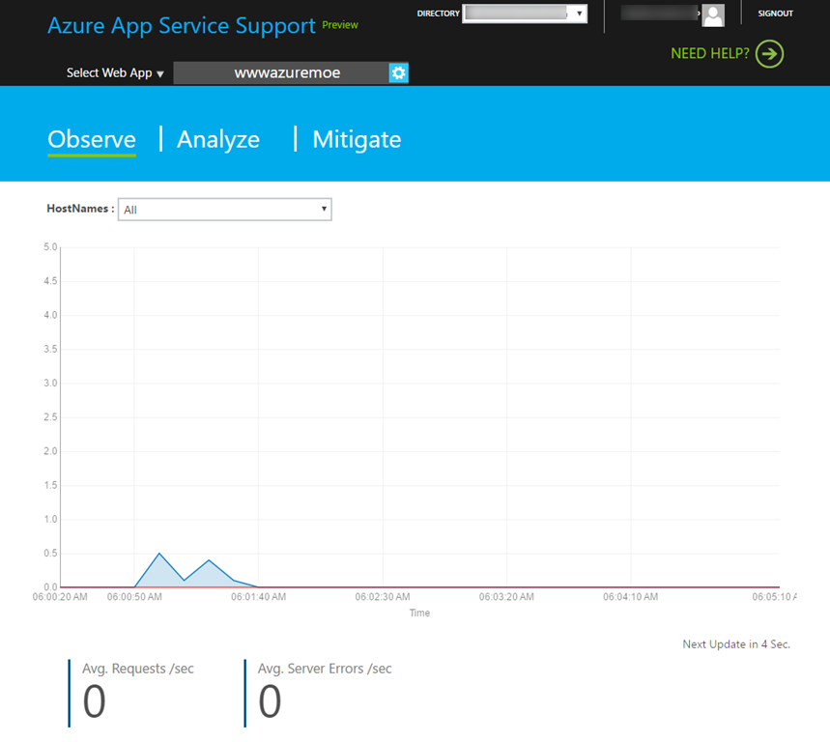Click the NEED HELP? text
This screenshot has height=742, width=830.
coord(710,54)
